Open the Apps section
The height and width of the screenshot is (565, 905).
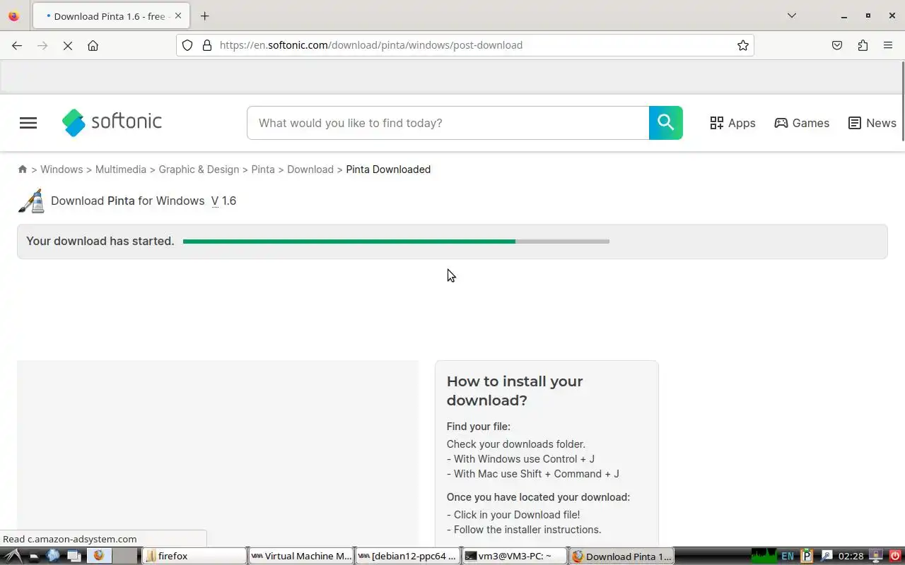coord(732,123)
